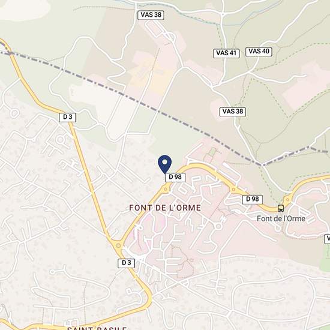The width and height of the screenshot is (330, 330).
Task: Click the D 98 road shield beside the pin
Action: (x=175, y=177)
